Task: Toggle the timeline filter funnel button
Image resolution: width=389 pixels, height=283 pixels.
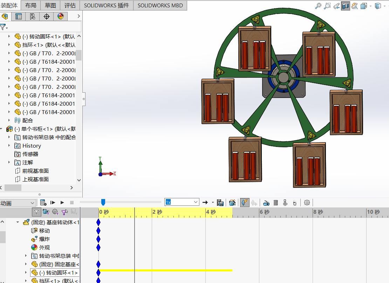Action: [36, 212]
